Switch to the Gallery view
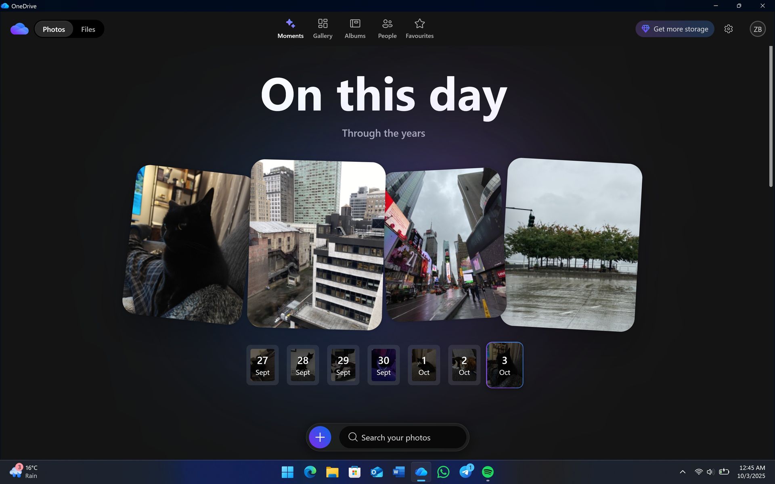This screenshot has height=484, width=775. (x=322, y=28)
